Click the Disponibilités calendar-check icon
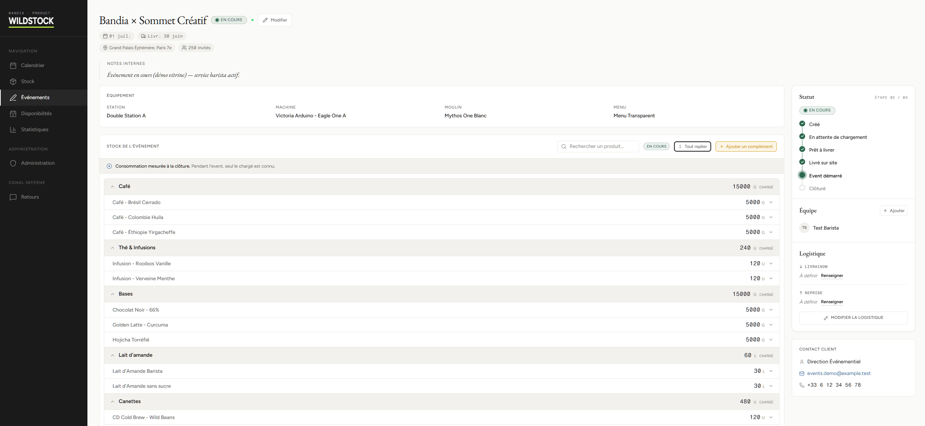The image size is (925, 426). point(13,114)
